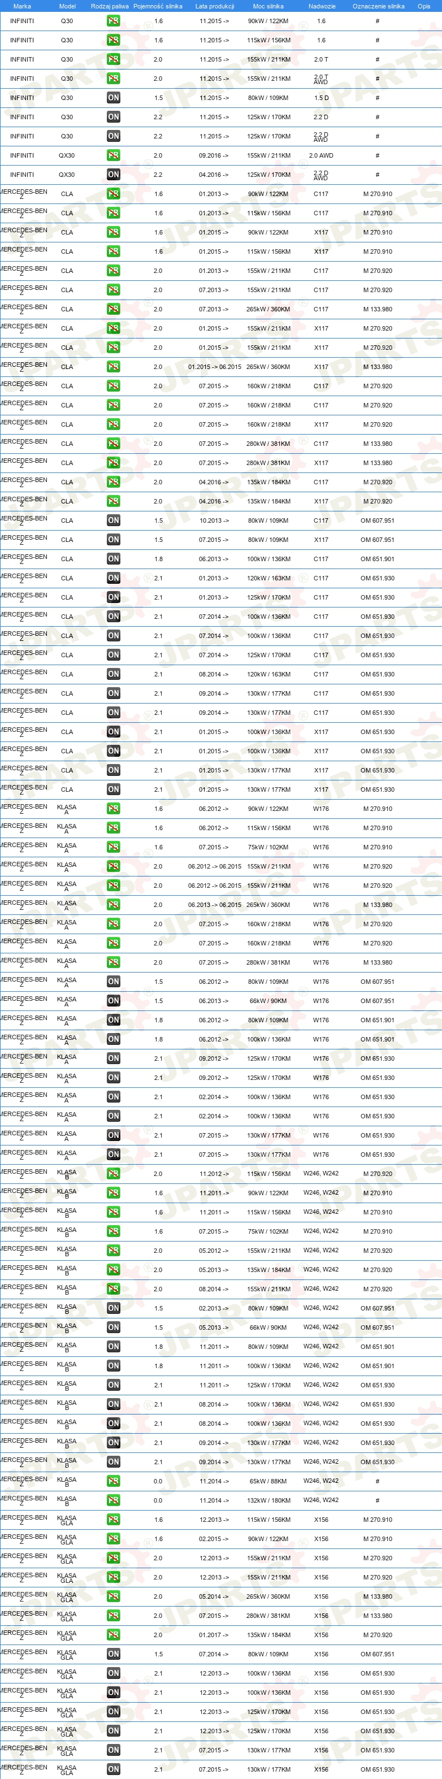Image resolution: width=442 pixels, height=1779 pixels.
Task: Click petrol icon for Klasa GLA 01.2017 135kW / 184KM
Action: (x=113, y=1635)
